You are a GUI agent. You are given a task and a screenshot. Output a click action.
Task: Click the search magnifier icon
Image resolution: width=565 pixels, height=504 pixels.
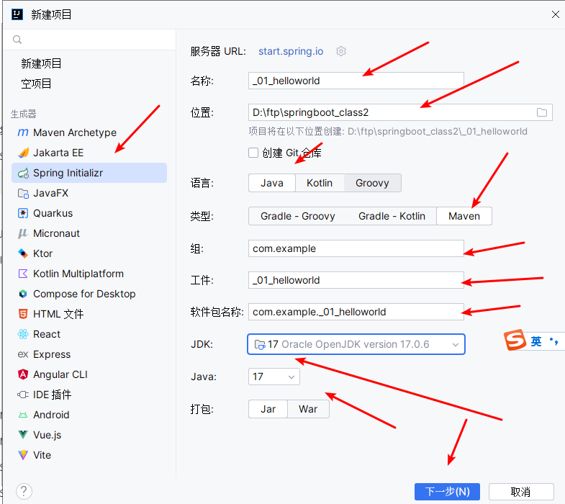click(17, 40)
